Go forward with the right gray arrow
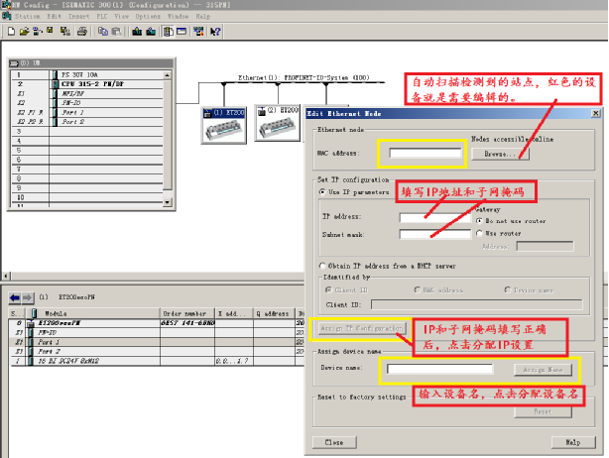 pos(28,297)
